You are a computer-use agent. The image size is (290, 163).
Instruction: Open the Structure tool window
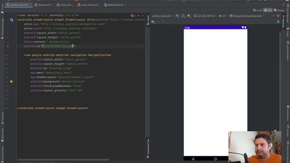(2, 118)
